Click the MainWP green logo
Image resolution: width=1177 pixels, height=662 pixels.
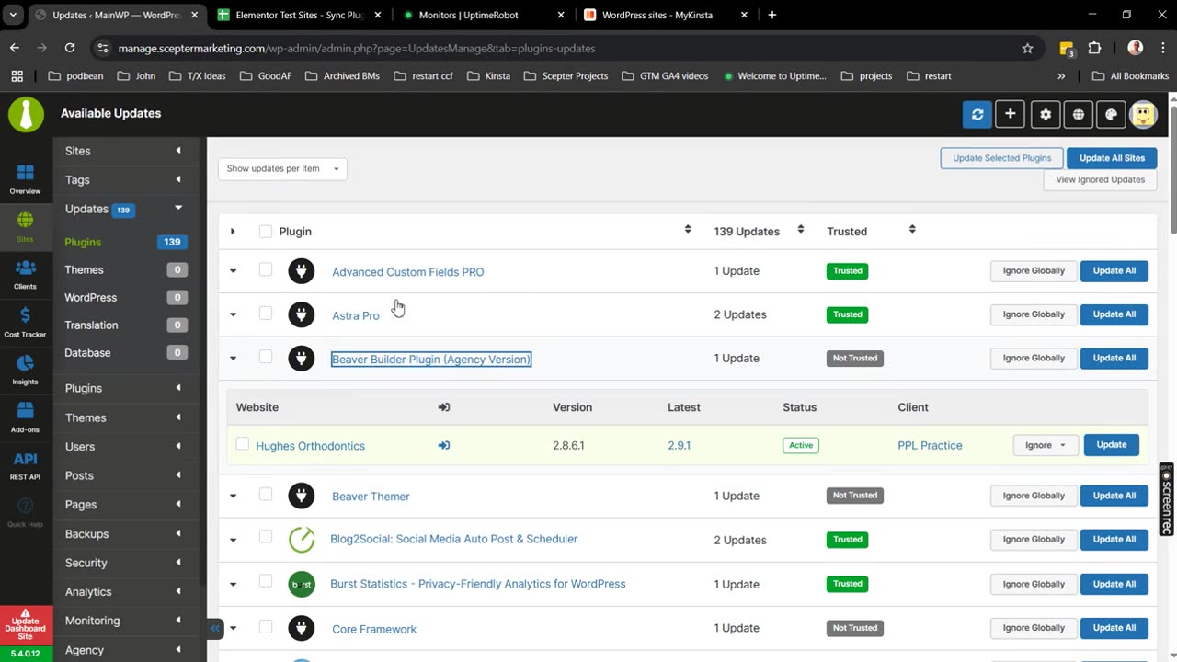click(x=27, y=114)
